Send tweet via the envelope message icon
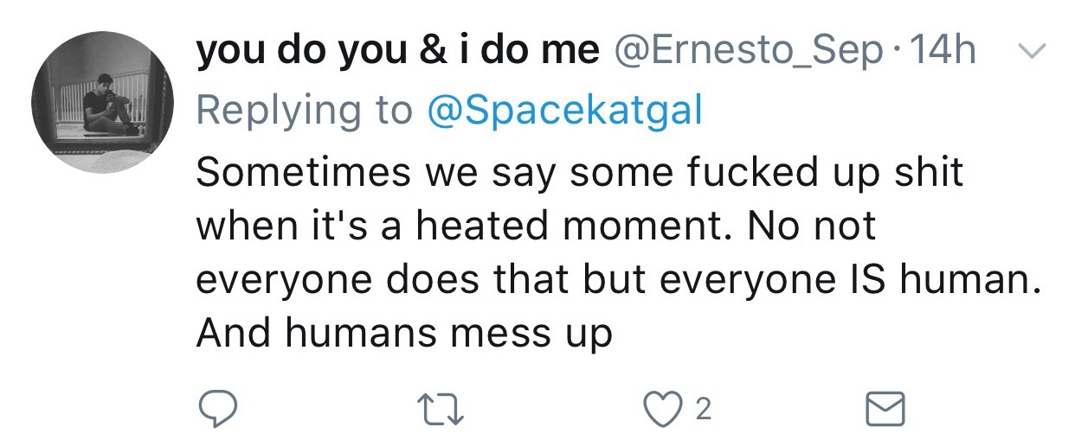Image resolution: width=1075 pixels, height=440 pixels. coord(886,409)
